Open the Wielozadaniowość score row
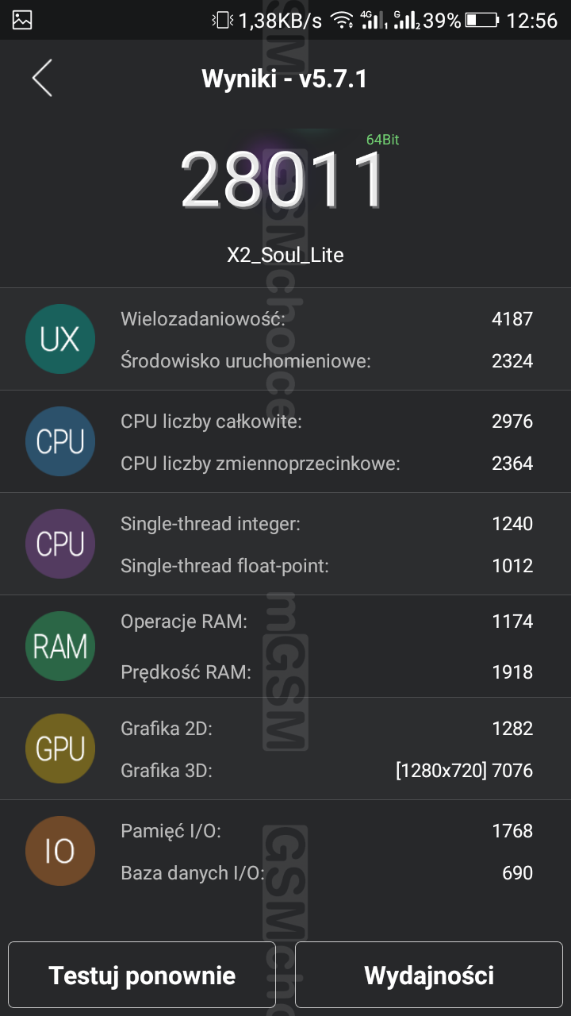This screenshot has width=571, height=1016. (x=327, y=319)
